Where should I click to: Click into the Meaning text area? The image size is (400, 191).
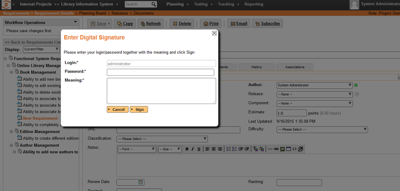(161, 91)
